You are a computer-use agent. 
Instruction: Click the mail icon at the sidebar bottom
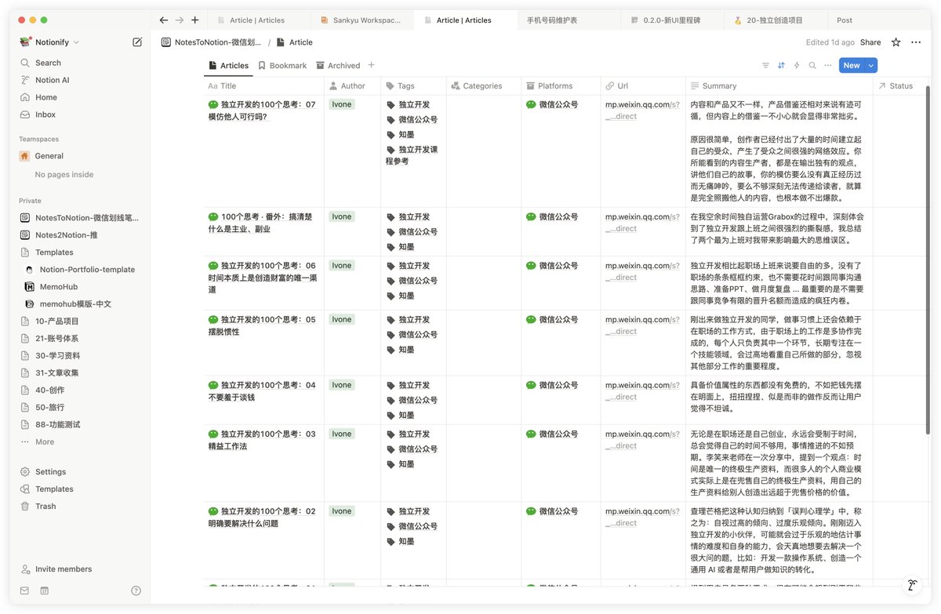click(x=24, y=590)
